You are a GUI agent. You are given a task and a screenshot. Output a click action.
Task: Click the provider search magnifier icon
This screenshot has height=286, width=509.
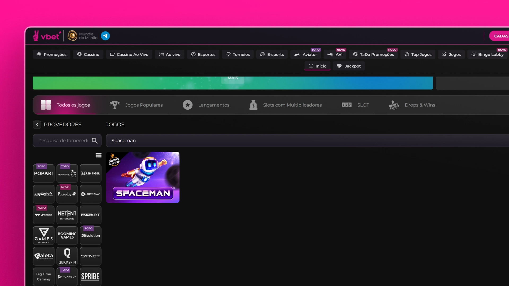[x=95, y=141]
